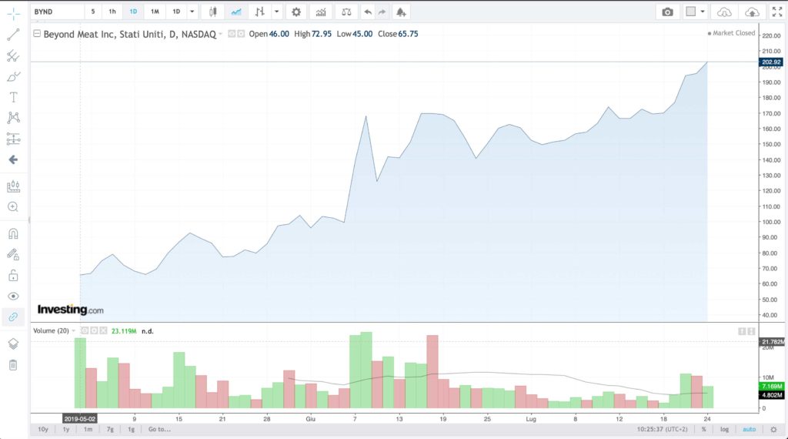Screen dimensions: 788x439
Task: Remove the Volume indicator with X
Action: tap(103, 331)
